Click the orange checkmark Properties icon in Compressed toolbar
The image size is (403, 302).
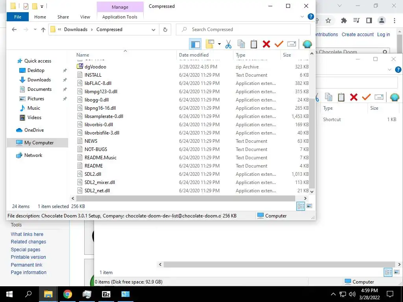(x=279, y=44)
